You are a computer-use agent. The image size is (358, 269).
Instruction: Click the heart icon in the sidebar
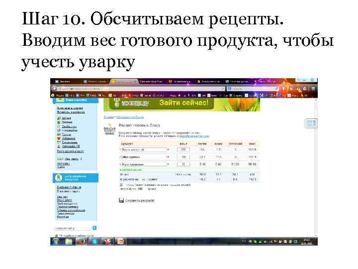tap(59, 138)
